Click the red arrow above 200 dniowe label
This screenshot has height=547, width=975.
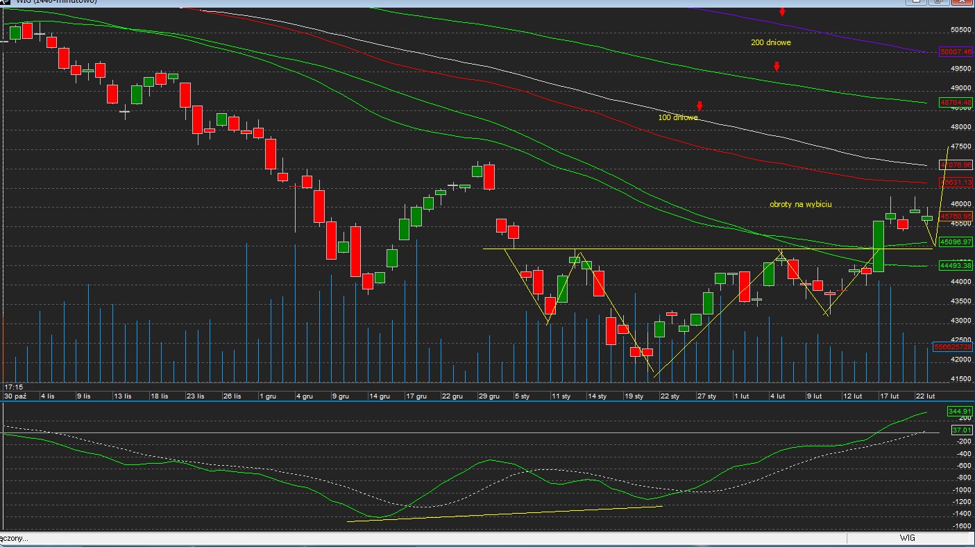[x=782, y=12]
